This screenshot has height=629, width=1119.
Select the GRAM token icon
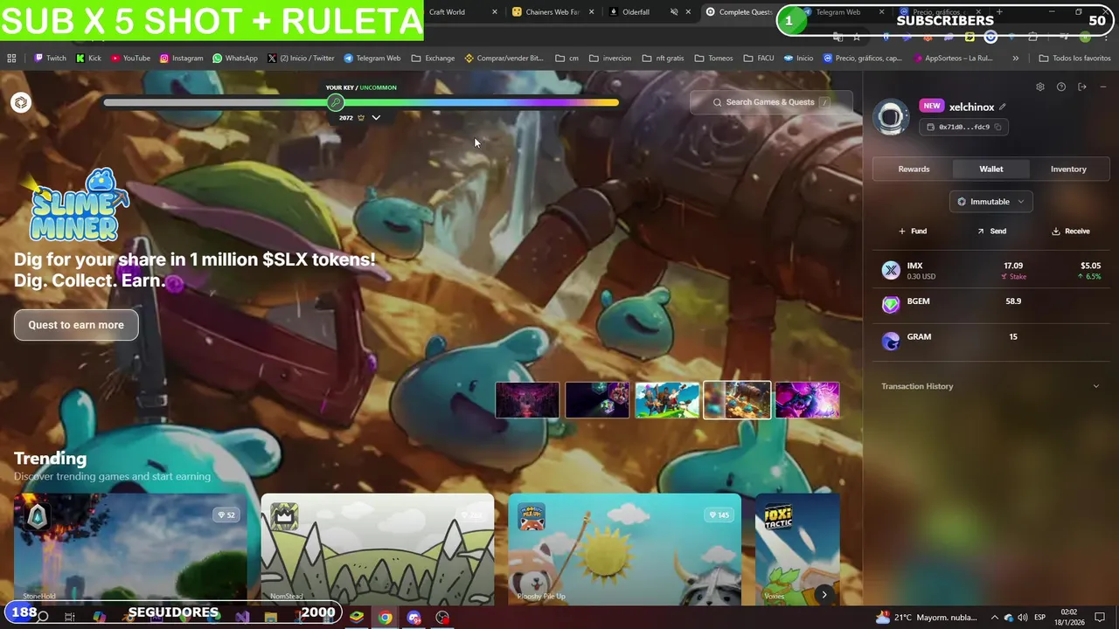click(x=891, y=341)
